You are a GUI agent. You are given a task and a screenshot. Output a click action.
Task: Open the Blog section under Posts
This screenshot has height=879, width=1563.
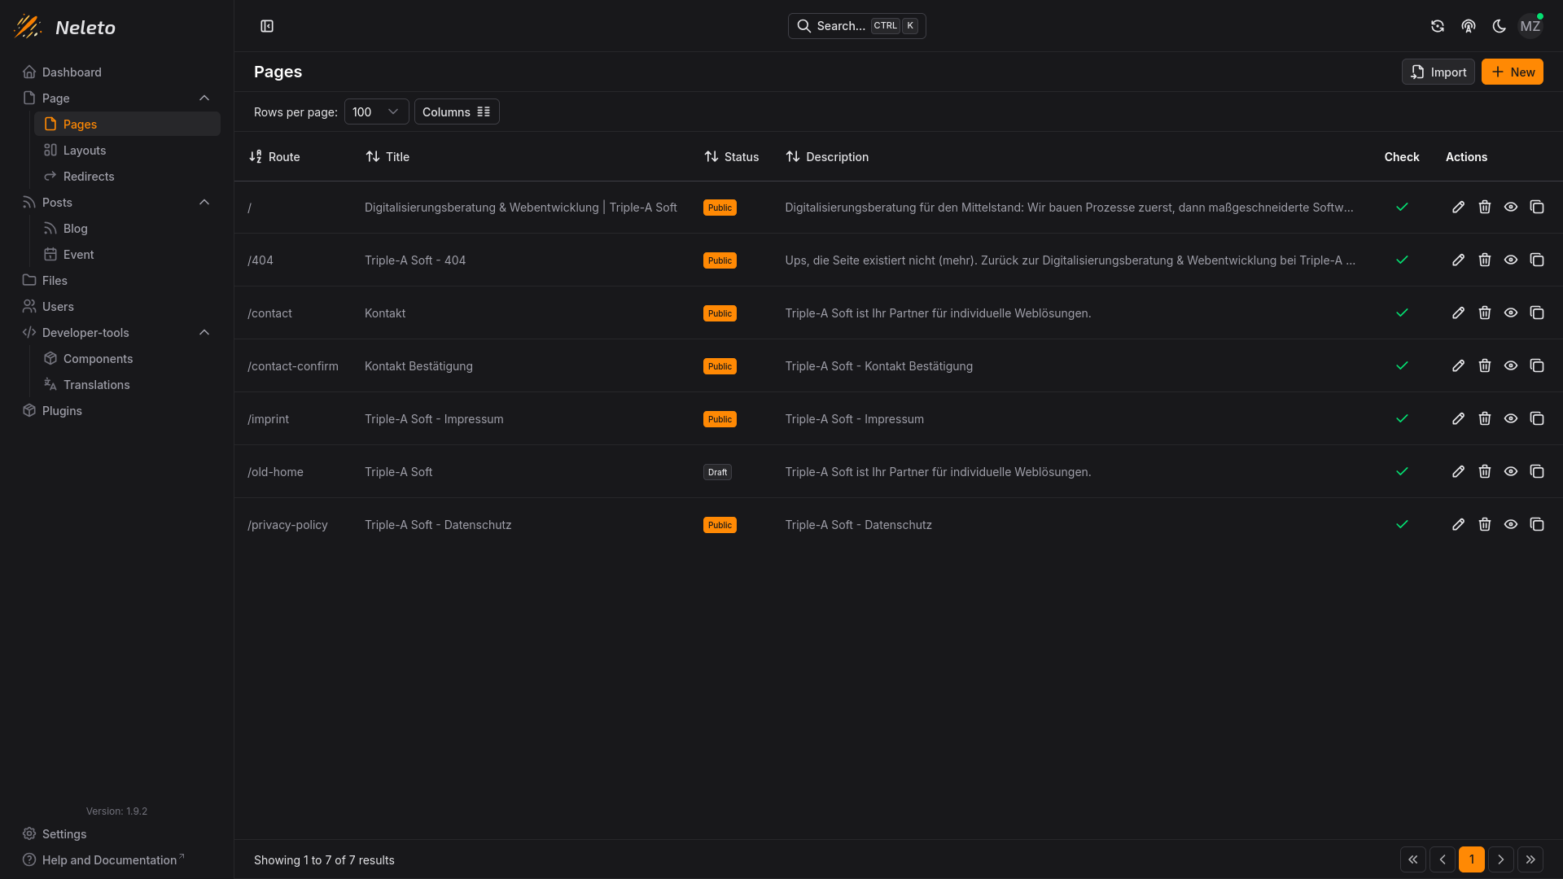tap(75, 229)
